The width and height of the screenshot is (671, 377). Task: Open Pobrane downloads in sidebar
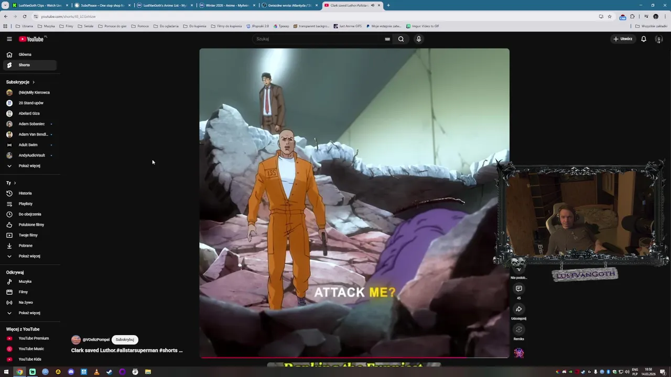click(30, 246)
